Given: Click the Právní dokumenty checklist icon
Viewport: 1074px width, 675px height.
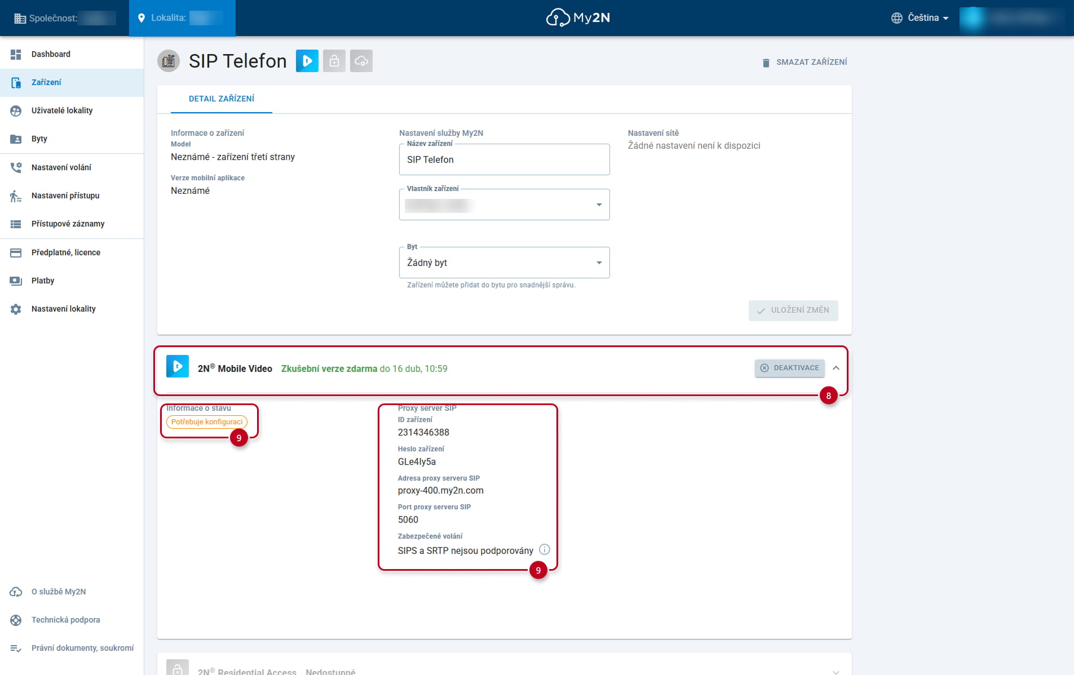Looking at the screenshot, I should (x=16, y=648).
